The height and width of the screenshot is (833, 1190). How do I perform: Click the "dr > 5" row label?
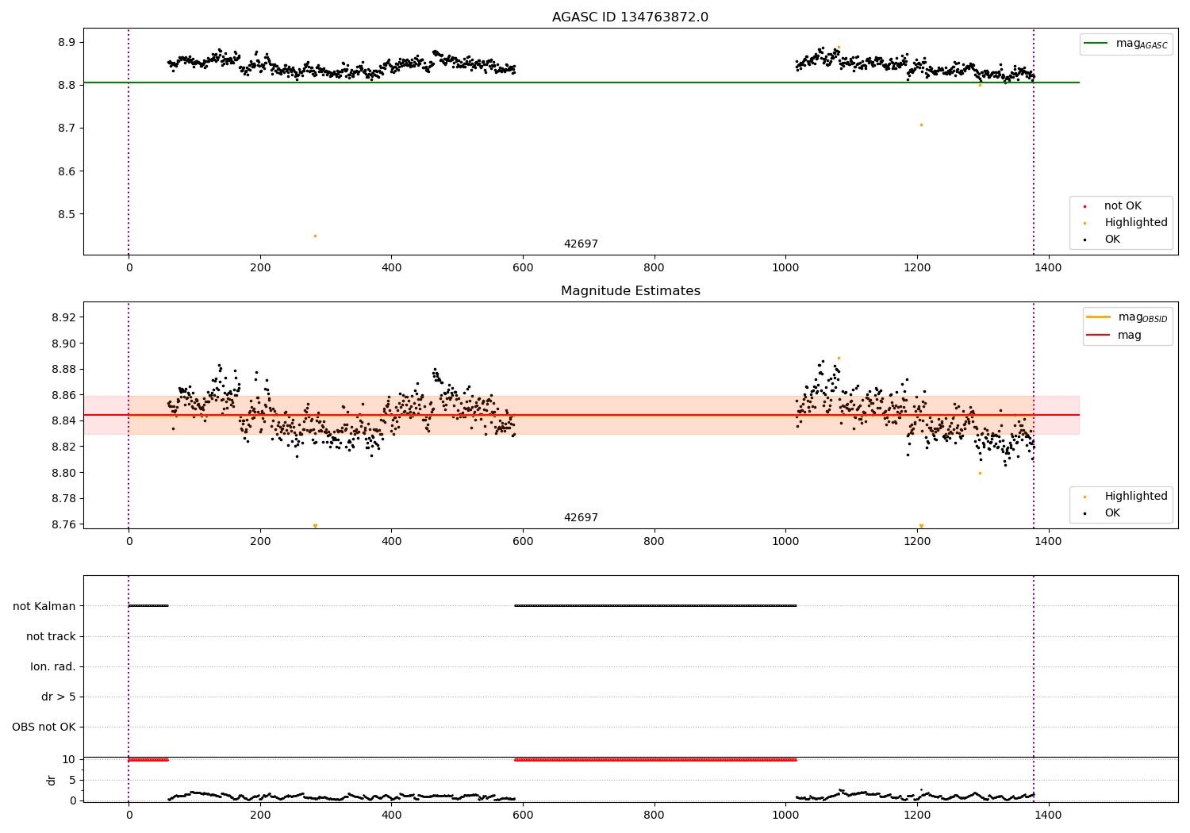pos(59,697)
